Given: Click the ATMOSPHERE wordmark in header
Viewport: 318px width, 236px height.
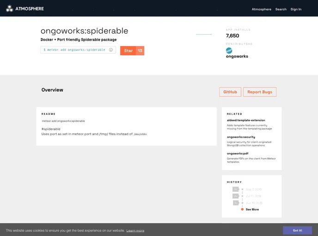Looking at the screenshot, I should tap(30, 9).
